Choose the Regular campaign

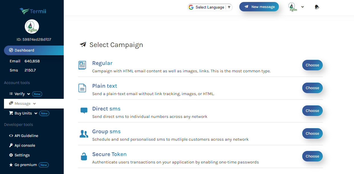coord(312,65)
